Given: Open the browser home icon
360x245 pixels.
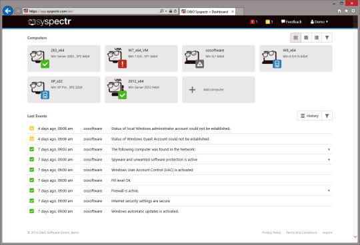Looking at the screenshot, I should [x=339, y=11].
